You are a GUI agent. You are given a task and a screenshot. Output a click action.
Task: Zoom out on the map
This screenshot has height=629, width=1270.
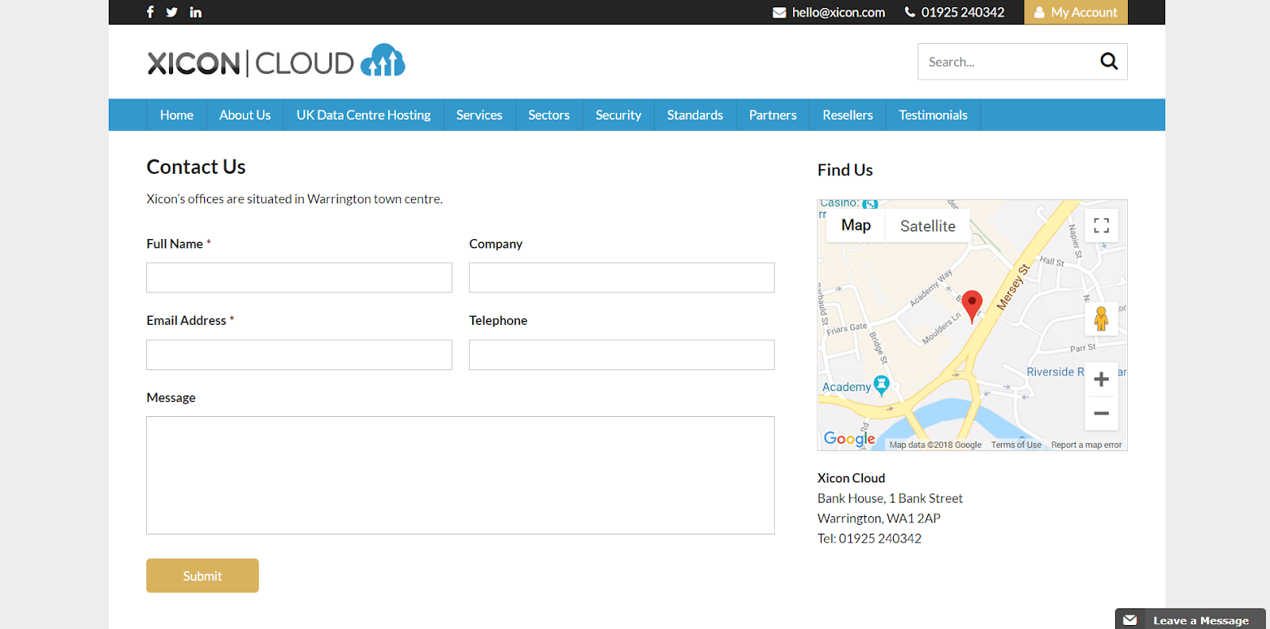(1101, 413)
